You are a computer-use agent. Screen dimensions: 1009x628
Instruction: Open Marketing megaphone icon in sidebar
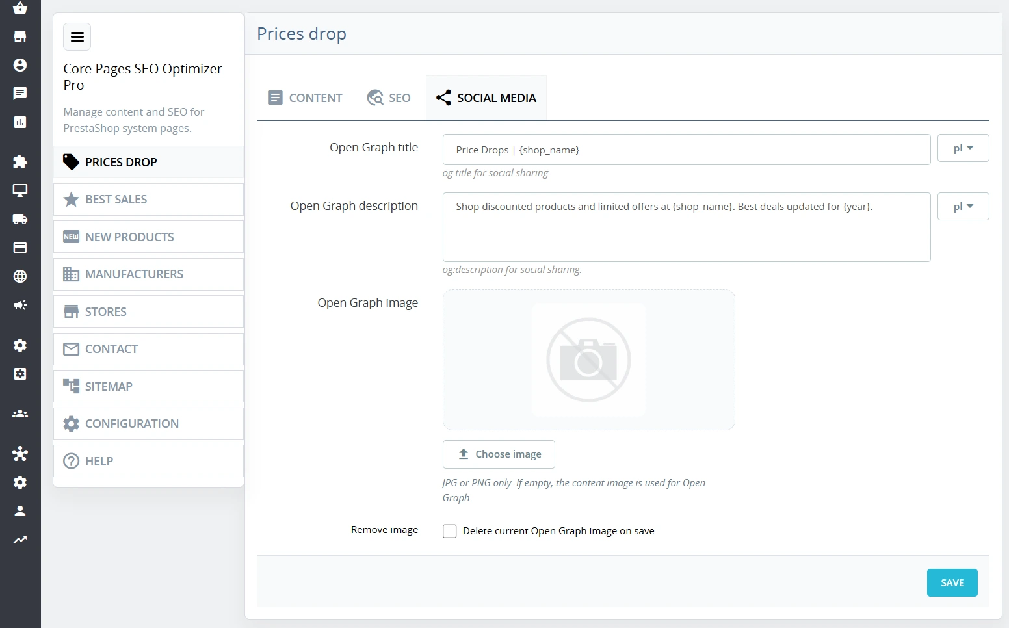click(20, 305)
